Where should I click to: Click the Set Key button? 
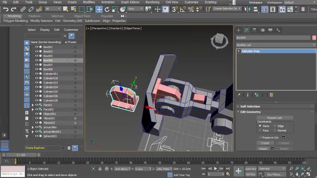click(251, 174)
